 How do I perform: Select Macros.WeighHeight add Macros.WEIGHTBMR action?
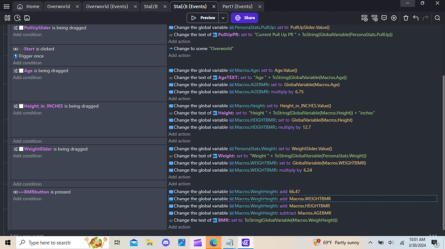[x=302, y=199]
